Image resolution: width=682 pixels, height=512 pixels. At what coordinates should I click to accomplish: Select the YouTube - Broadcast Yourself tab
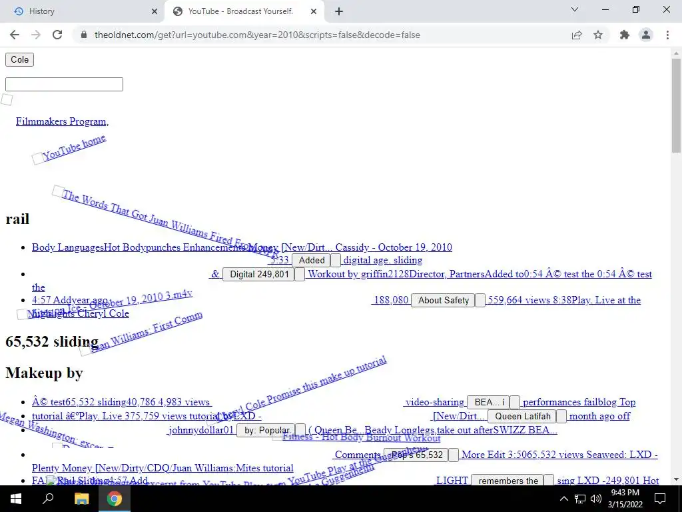[240, 11]
